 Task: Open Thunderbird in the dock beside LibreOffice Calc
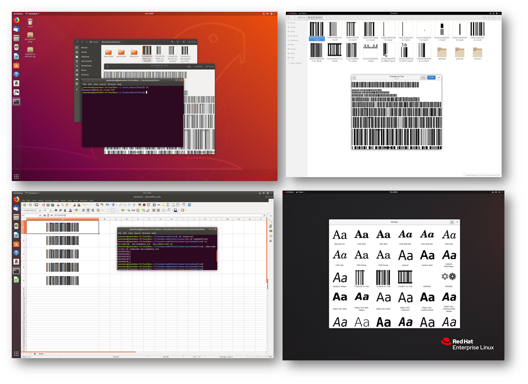point(16,209)
